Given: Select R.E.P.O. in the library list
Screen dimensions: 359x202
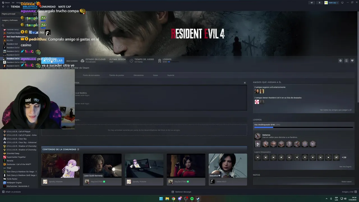Looking at the screenshot, I should click(x=10, y=40).
